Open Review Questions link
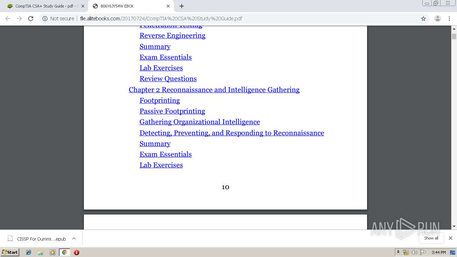Image resolution: width=457 pixels, height=257 pixels. pyautogui.click(x=168, y=79)
